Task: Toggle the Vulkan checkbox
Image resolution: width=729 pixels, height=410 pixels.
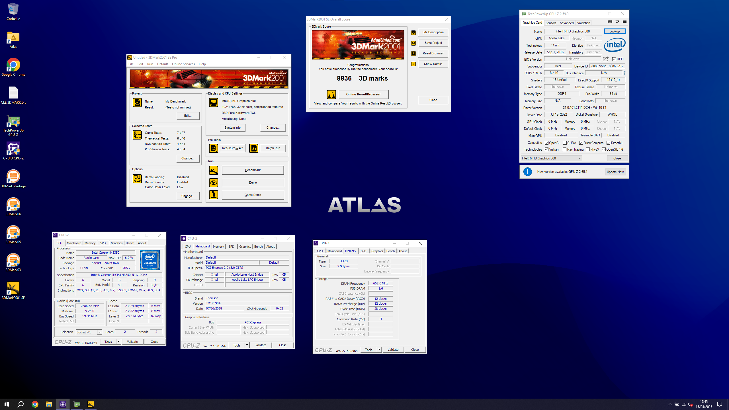Action: (546, 149)
